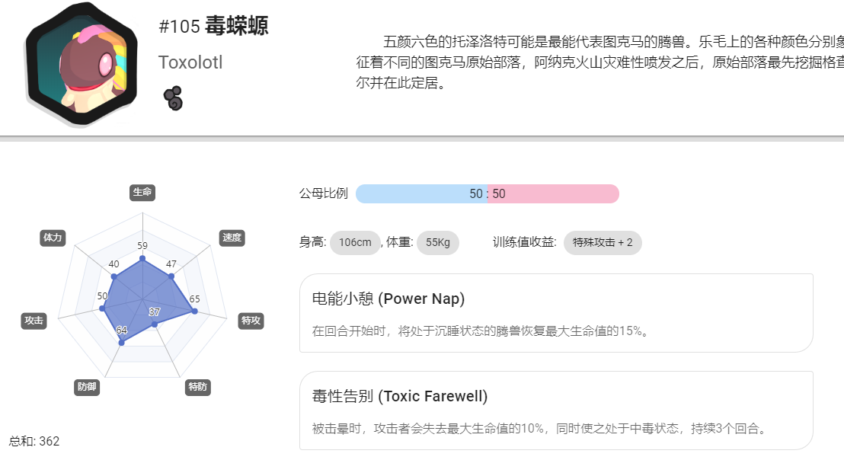
Task: Click the 59 health data point on chart
Action: click(x=142, y=259)
